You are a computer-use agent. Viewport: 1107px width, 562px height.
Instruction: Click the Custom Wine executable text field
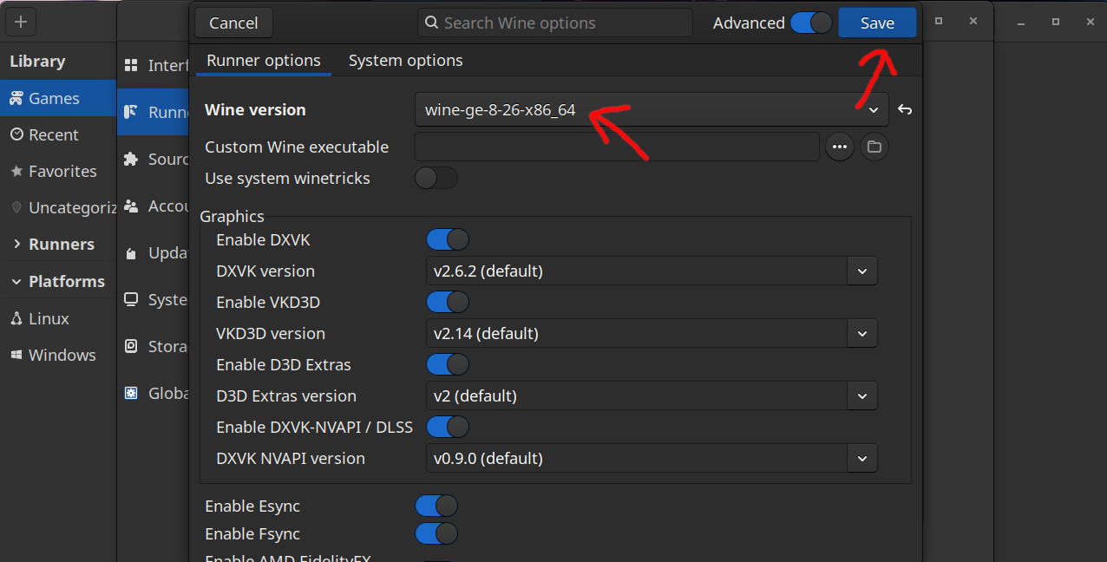coord(617,147)
